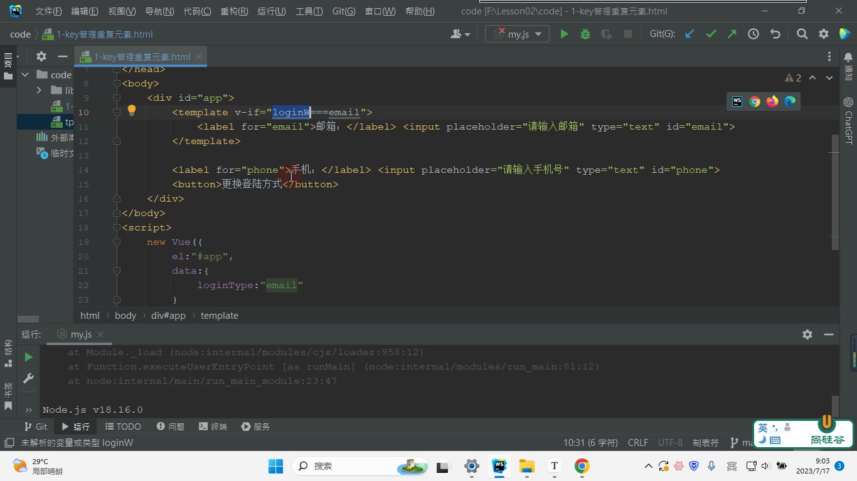Start debugging with the bug icon

pos(585,34)
